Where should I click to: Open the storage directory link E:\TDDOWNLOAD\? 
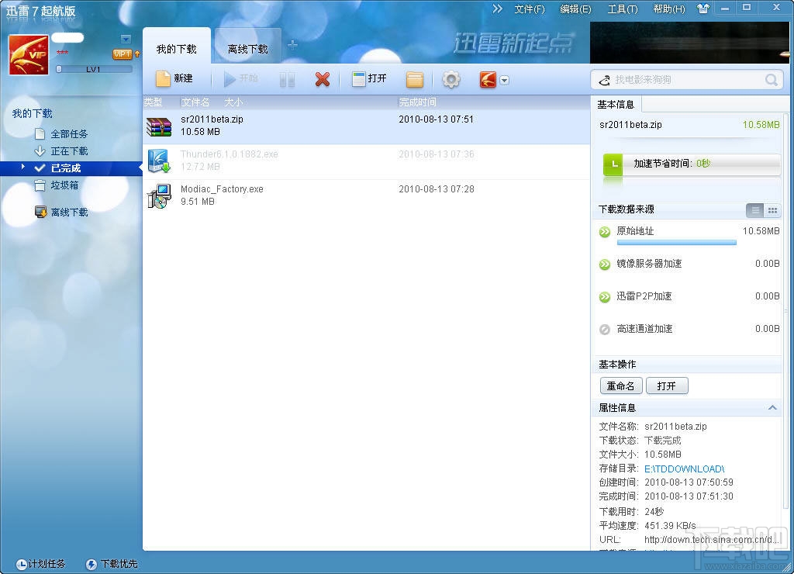684,469
